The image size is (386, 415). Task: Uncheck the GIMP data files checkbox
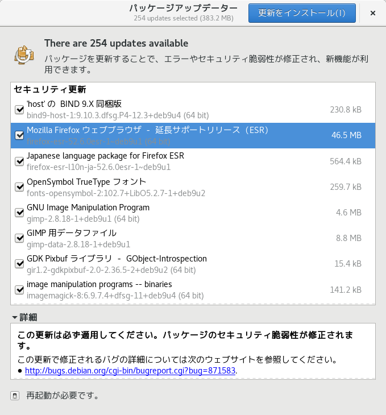coord(19,238)
